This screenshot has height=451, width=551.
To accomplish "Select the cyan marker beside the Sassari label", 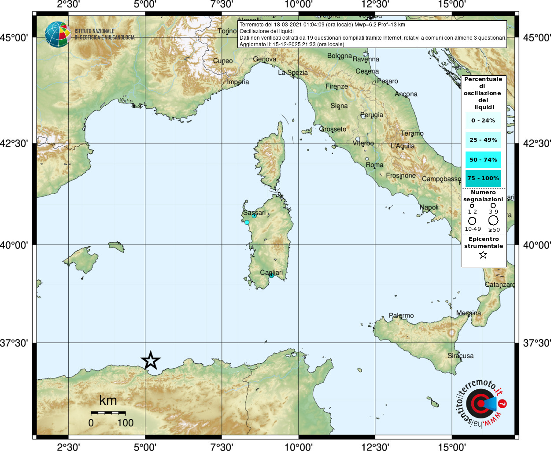I will pos(254,215).
